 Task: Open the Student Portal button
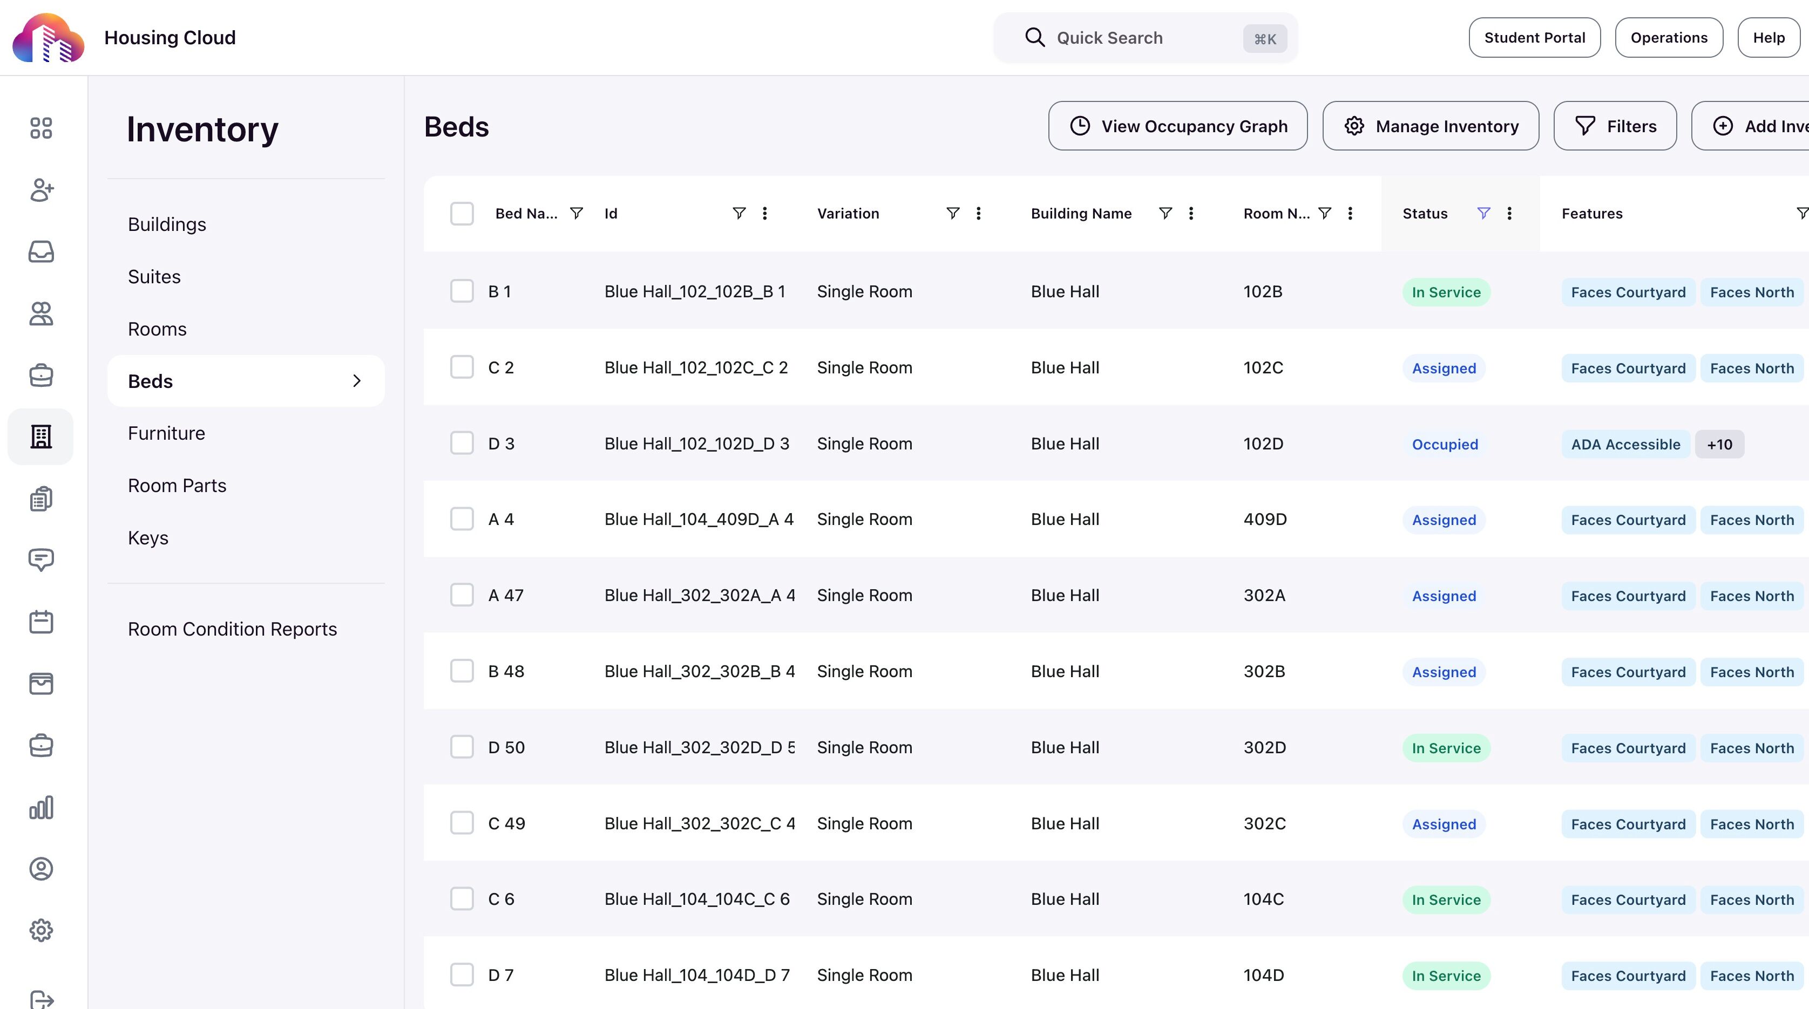(x=1534, y=38)
